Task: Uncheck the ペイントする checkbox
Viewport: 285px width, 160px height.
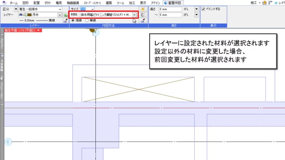Action: 203,9
